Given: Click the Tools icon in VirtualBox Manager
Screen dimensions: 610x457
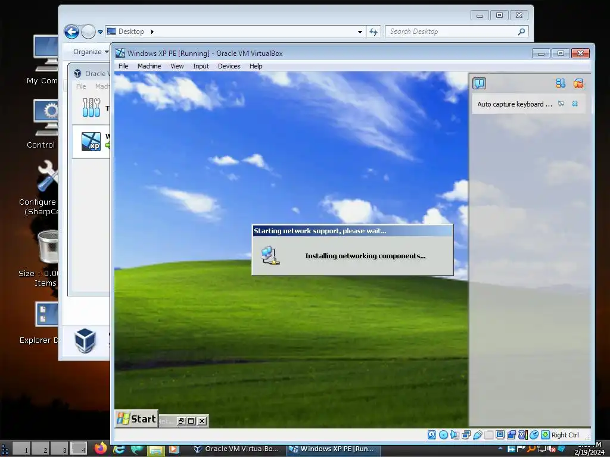Looking at the screenshot, I should pyautogui.click(x=91, y=108).
